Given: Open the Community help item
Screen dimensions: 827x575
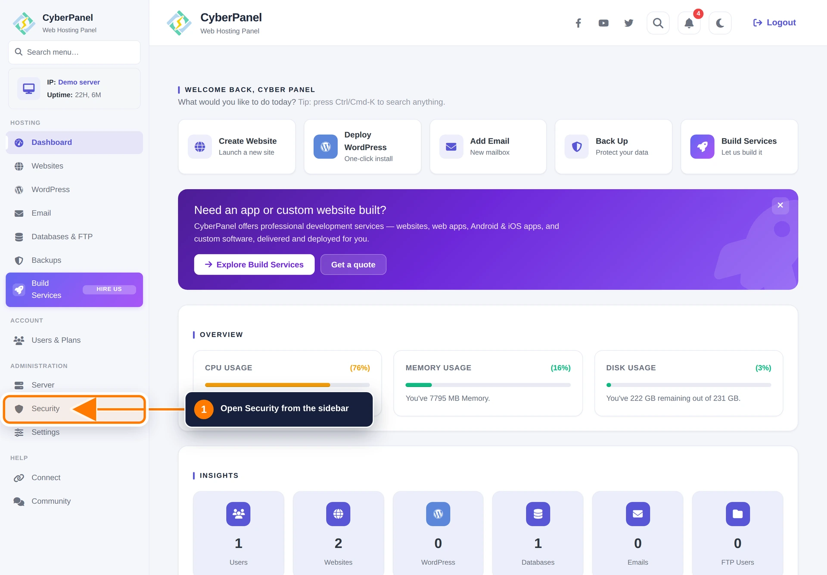Looking at the screenshot, I should pyautogui.click(x=74, y=501).
